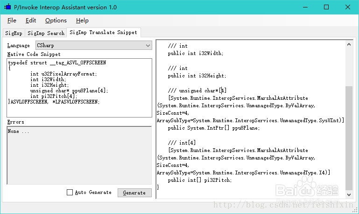Click the 'typedef struct __tag_ASVL_OFFSCREEN' line
Viewport: 359px width, 214px height.
tap(57, 62)
